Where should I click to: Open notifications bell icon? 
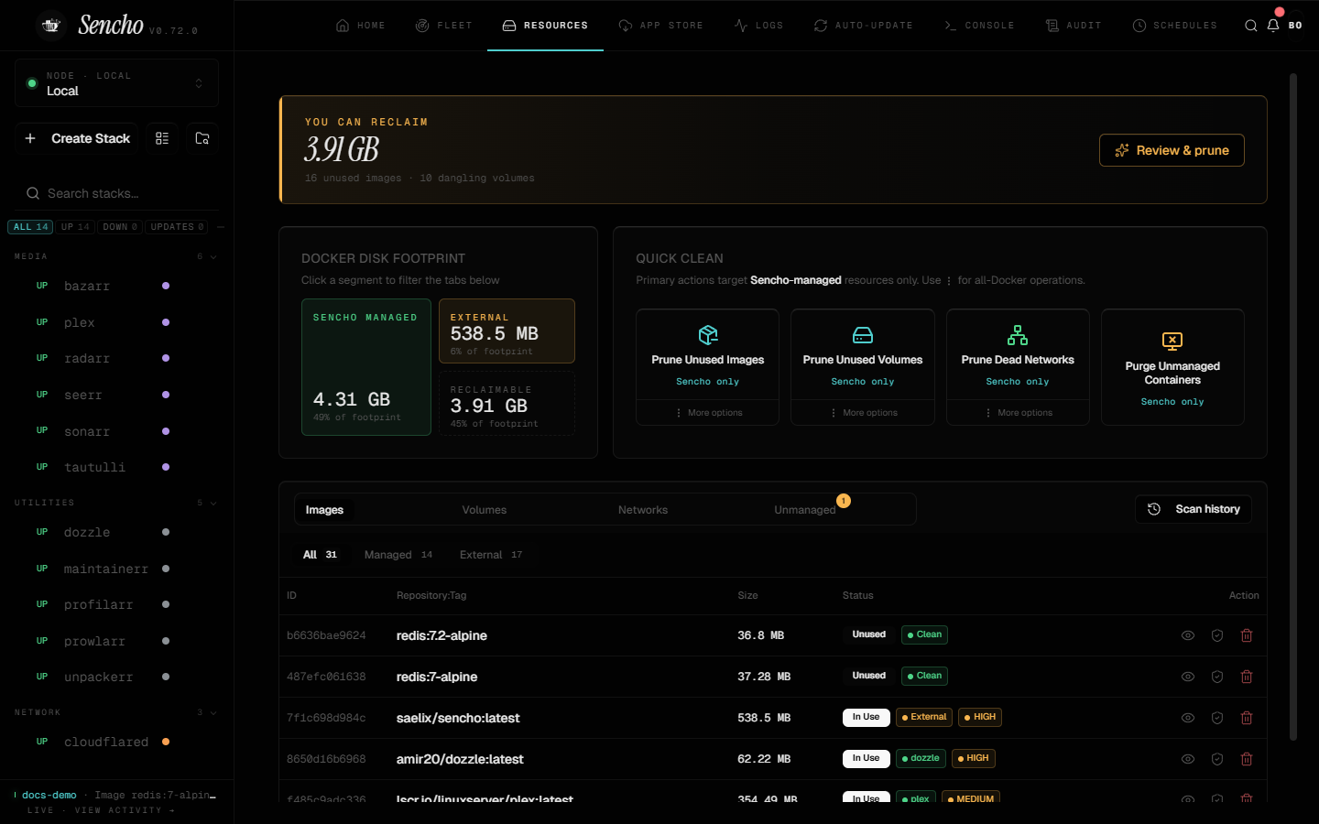pyautogui.click(x=1273, y=26)
